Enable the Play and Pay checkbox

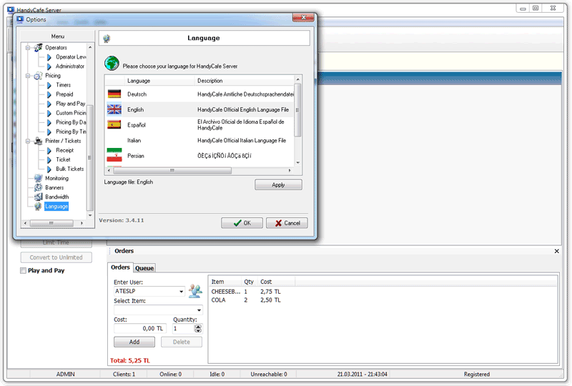tap(24, 271)
